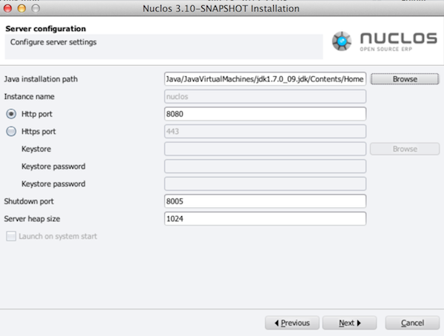This screenshot has height=336, width=444.
Task: Click the Https port 443 field
Action: [265, 132]
